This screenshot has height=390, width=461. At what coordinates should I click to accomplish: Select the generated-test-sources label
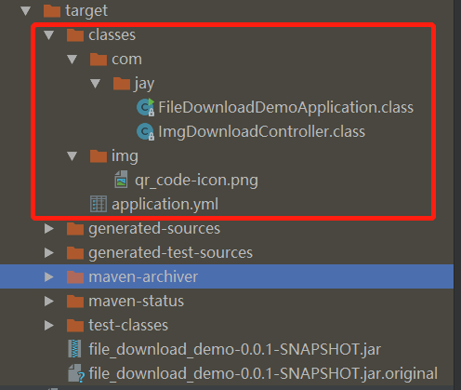(171, 253)
